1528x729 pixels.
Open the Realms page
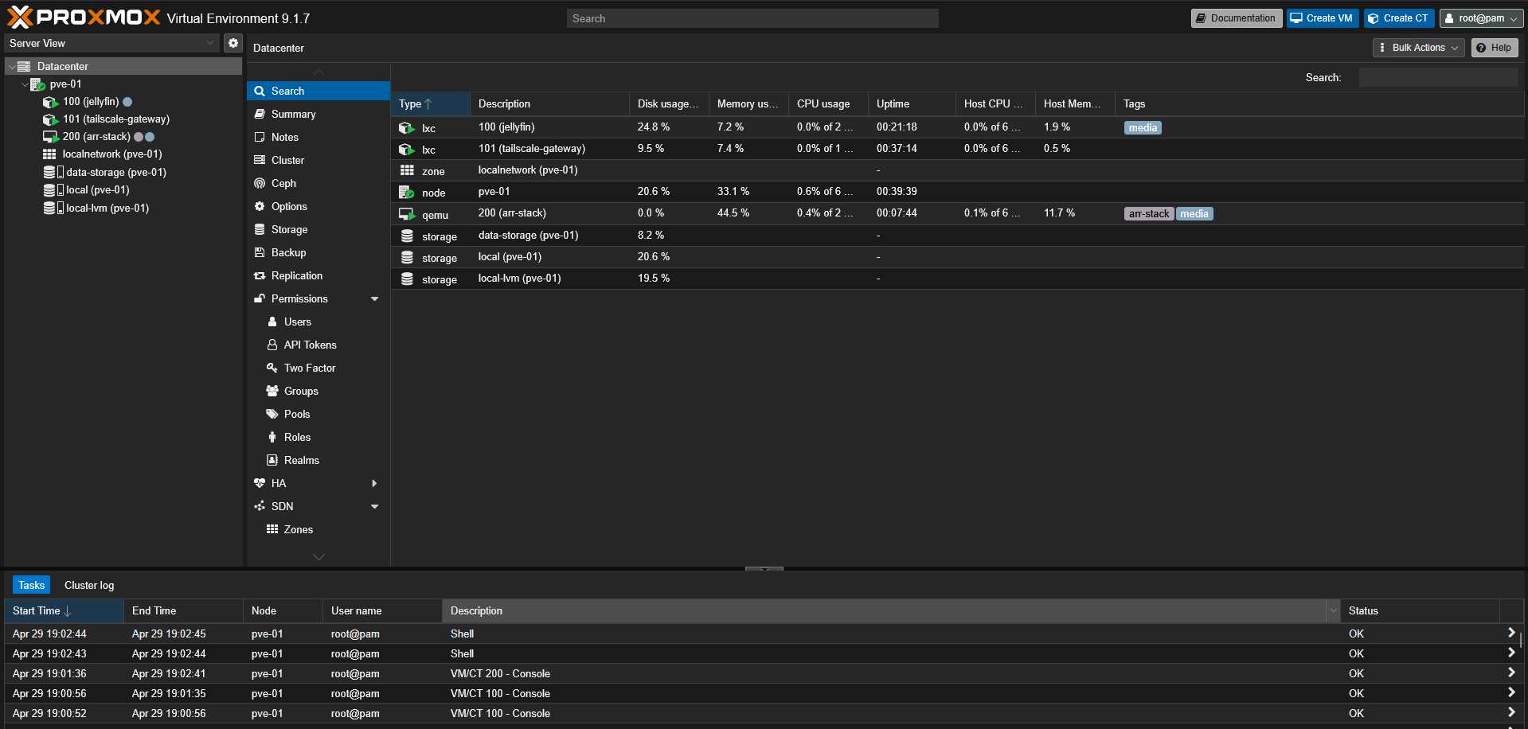click(318, 460)
